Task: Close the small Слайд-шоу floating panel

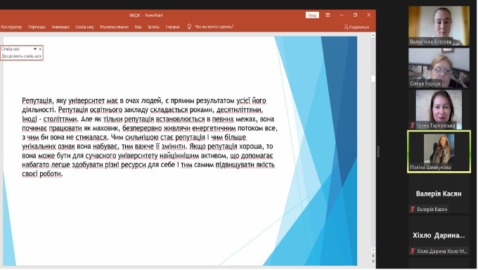Action: (x=40, y=49)
